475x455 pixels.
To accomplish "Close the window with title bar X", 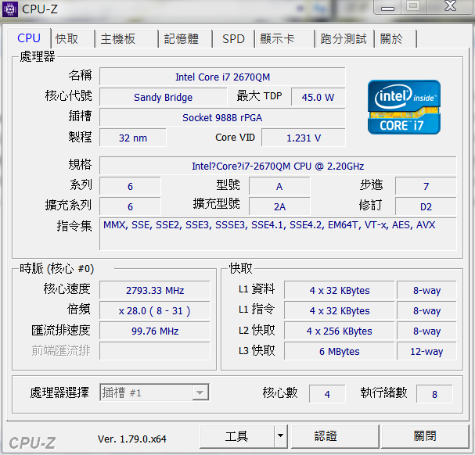I will [450, 7].
